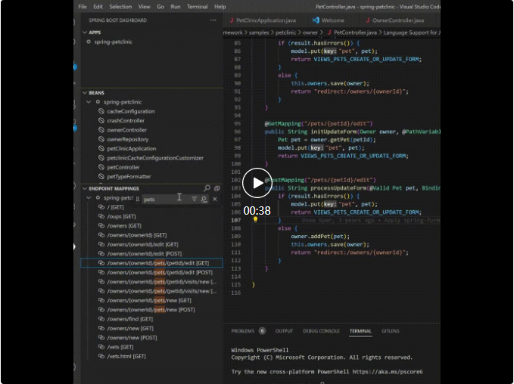Screen dimensions: 514x384
Task: Select /owners/{ownerId}/pets/new [POST] endpoint
Action: click(x=151, y=310)
